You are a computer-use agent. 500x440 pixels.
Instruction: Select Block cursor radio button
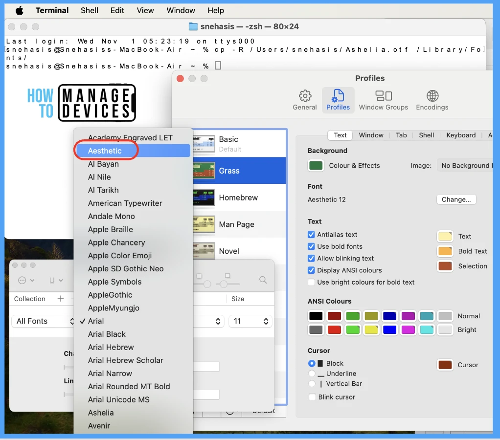click(x=312, y=363)
